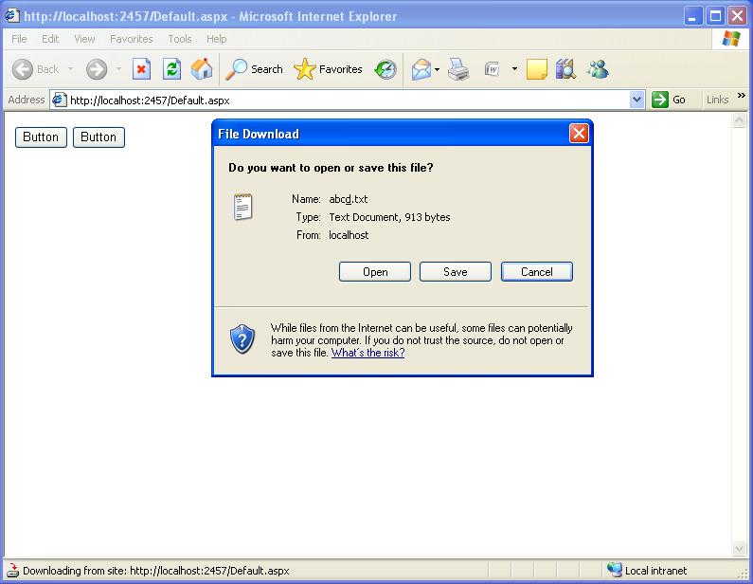Viewport: 753px width, 584px height.
Task: Click the page icon in the address bar
Action: point(59,100)
